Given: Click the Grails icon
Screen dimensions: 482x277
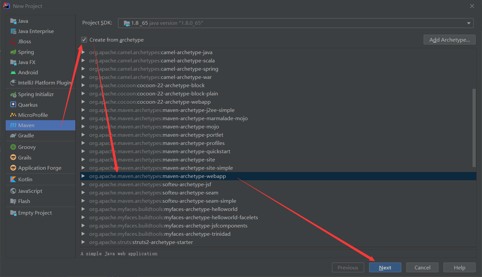Looking at the screenshot, I should [x=13, y=157].
